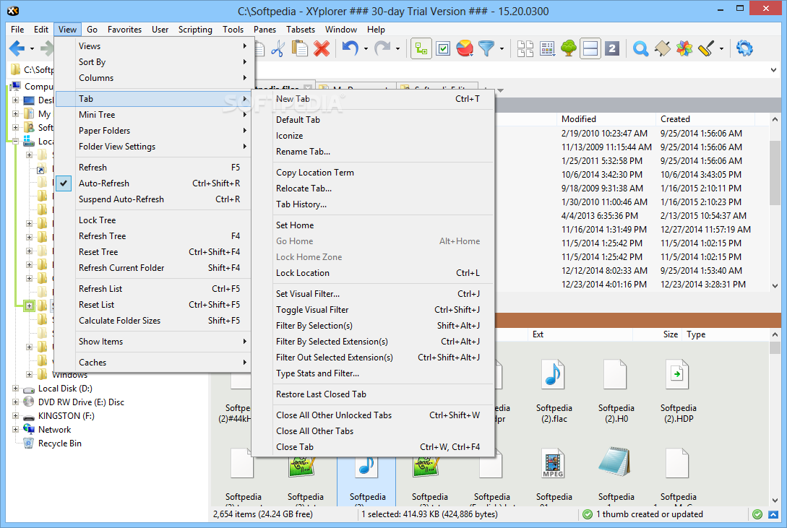Click the Network icon in folder tree

29,430
